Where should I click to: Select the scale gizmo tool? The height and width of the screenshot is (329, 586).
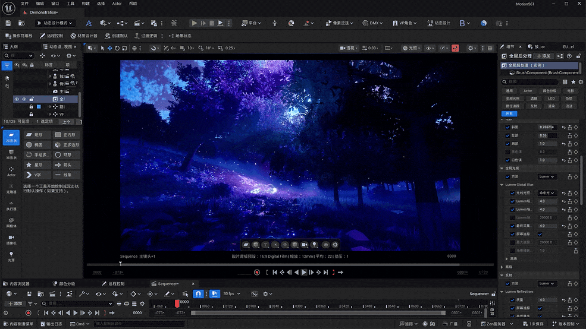point(124,48)
